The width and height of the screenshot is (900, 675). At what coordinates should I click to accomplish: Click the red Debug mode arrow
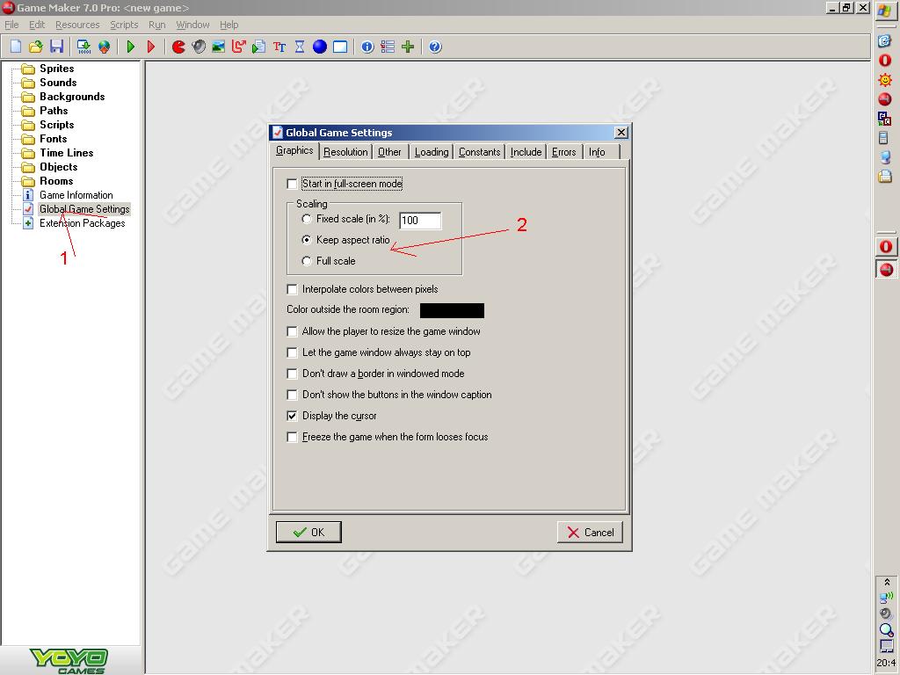point(151,47)
